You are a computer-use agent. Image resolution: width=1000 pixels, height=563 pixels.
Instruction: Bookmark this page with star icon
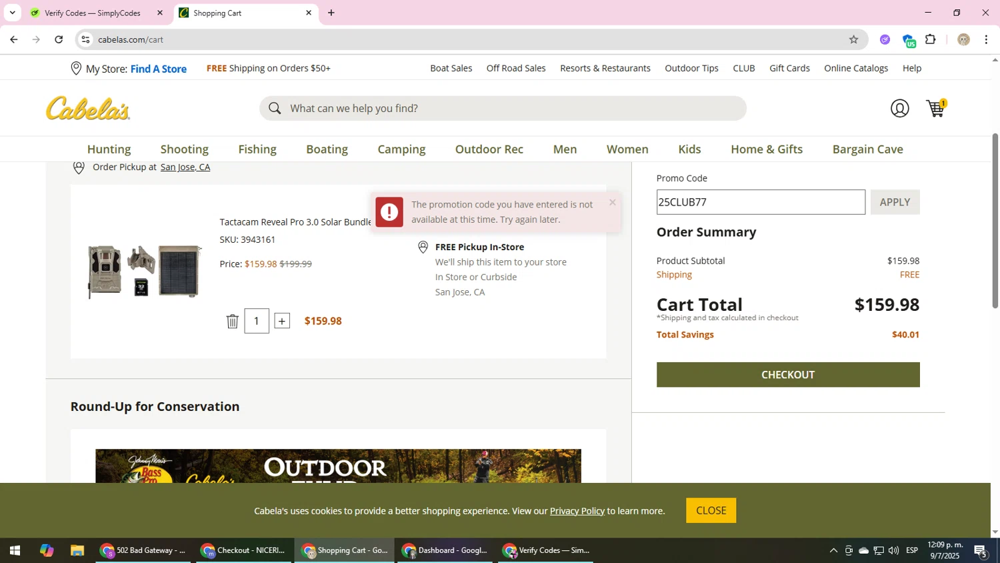click(x=853, y=39)
